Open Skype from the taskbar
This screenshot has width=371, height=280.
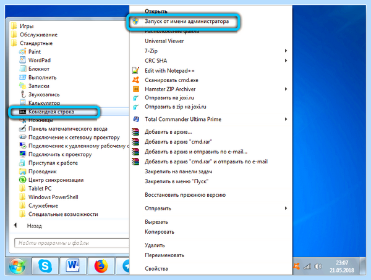(45, 266)
